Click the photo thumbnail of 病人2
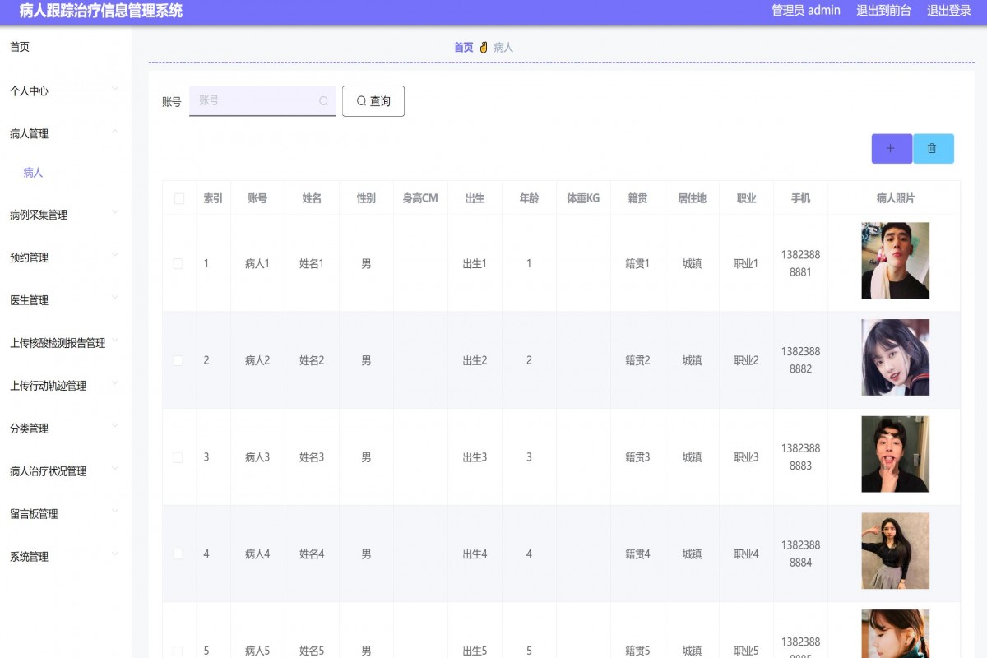 coord(895,357)
